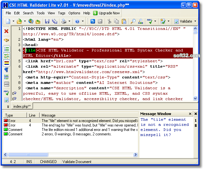204x170 pixels.
Task: Select the lite edition missed Comment row
Action: 71,130
